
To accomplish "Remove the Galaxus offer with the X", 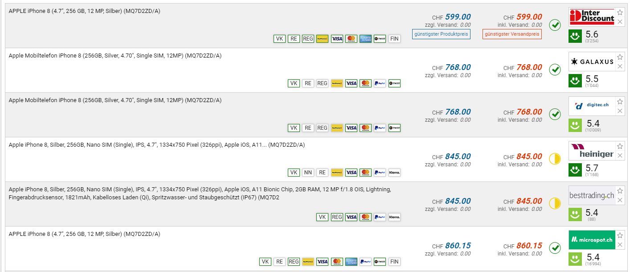I will point(620,66).
